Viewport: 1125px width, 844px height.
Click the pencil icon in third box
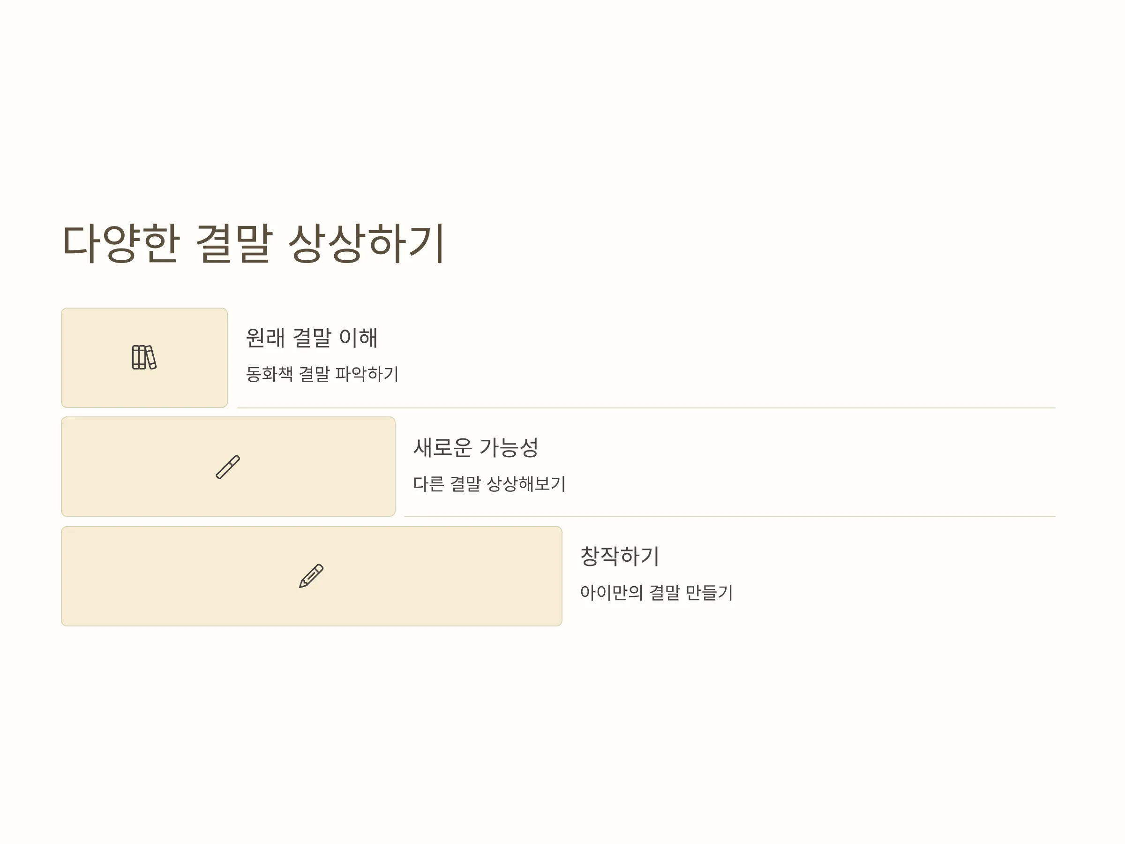pyautogui.click(x=311, y=576)
